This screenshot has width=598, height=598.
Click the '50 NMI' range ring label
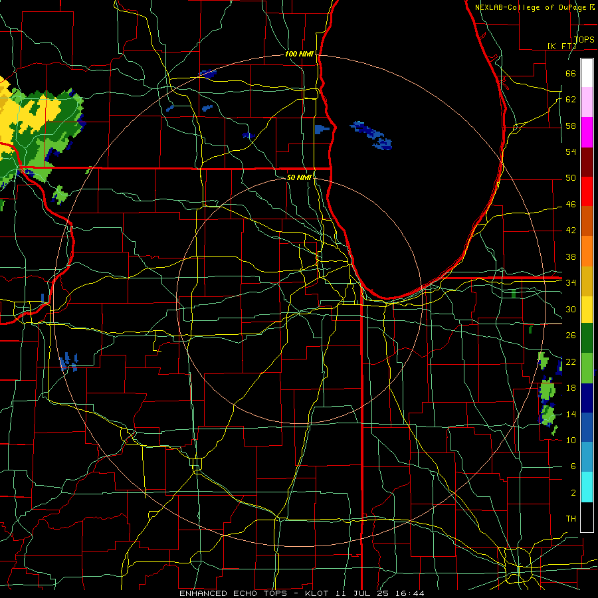click(x=299, y=177)
